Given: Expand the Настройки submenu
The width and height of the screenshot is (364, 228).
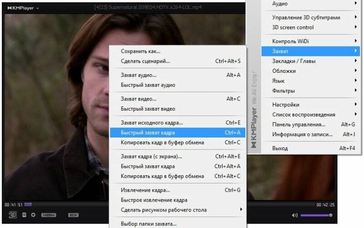Looking at the screenshot, I should [311, 105].
